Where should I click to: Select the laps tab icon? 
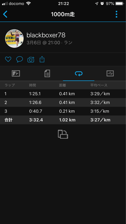tap(79, 73)
